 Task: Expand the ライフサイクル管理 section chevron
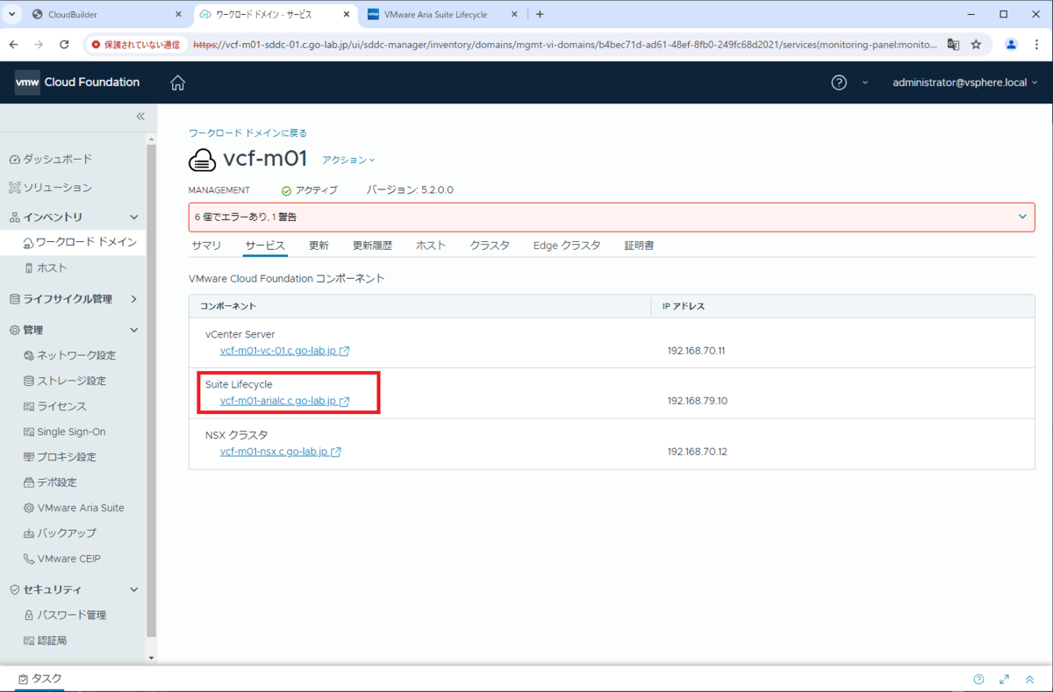134,299
